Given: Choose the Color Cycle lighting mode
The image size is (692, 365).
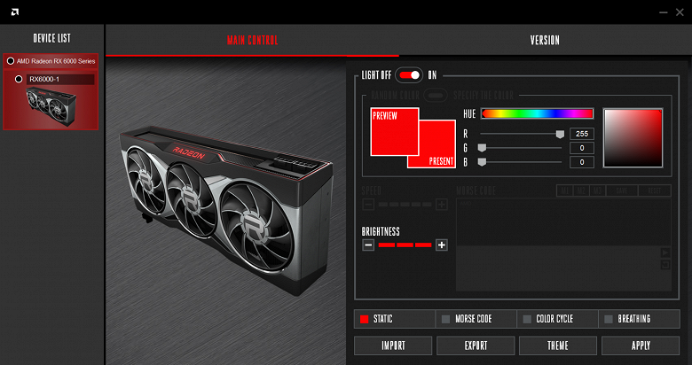Looking at the screenshot, I should 557,319.
